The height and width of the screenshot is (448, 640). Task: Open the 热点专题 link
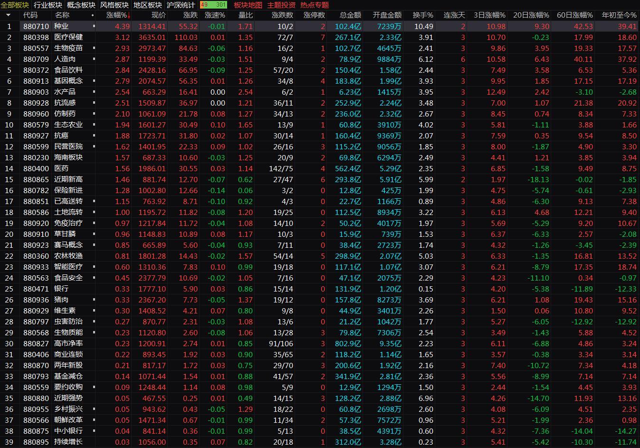pos(315,5)
